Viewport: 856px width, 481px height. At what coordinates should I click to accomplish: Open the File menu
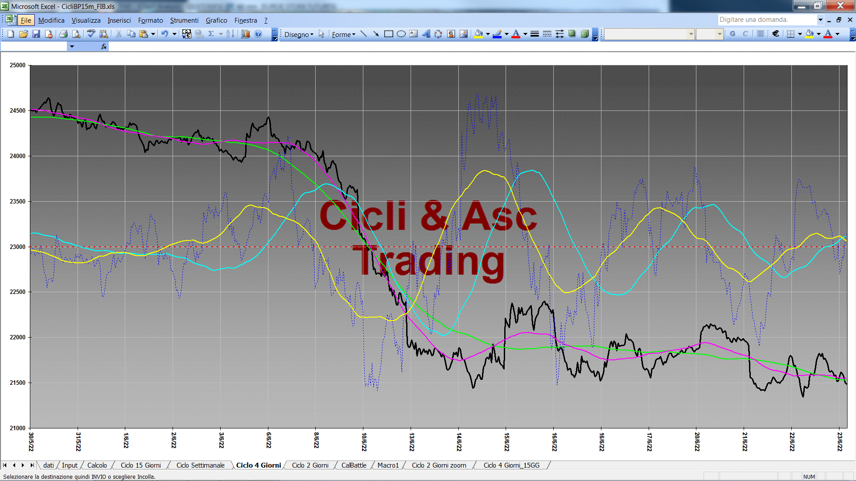coord(26,20)
